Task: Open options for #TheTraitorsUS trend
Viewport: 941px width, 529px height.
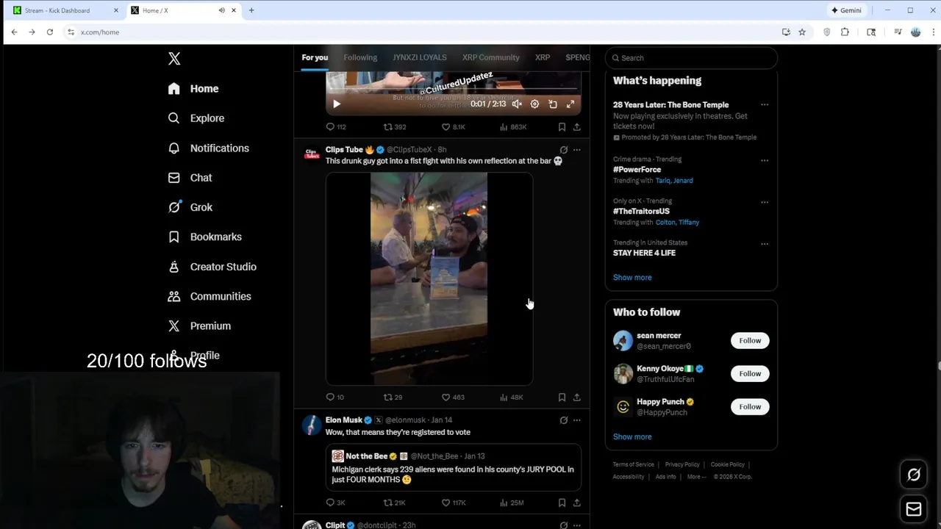Action: (x=765, y=202)
